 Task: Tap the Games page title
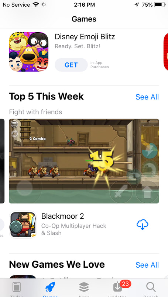coord(84,19)
